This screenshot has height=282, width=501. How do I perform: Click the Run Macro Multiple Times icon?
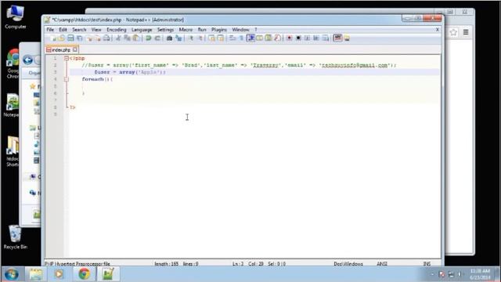(x=315, y=38)
